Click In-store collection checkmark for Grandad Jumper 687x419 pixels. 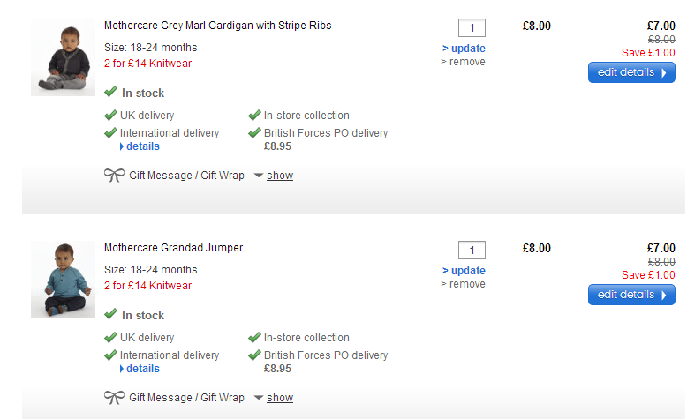point(255,337)
